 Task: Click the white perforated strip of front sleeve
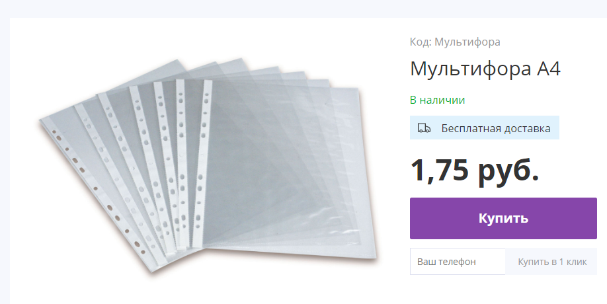coord(202,163)
